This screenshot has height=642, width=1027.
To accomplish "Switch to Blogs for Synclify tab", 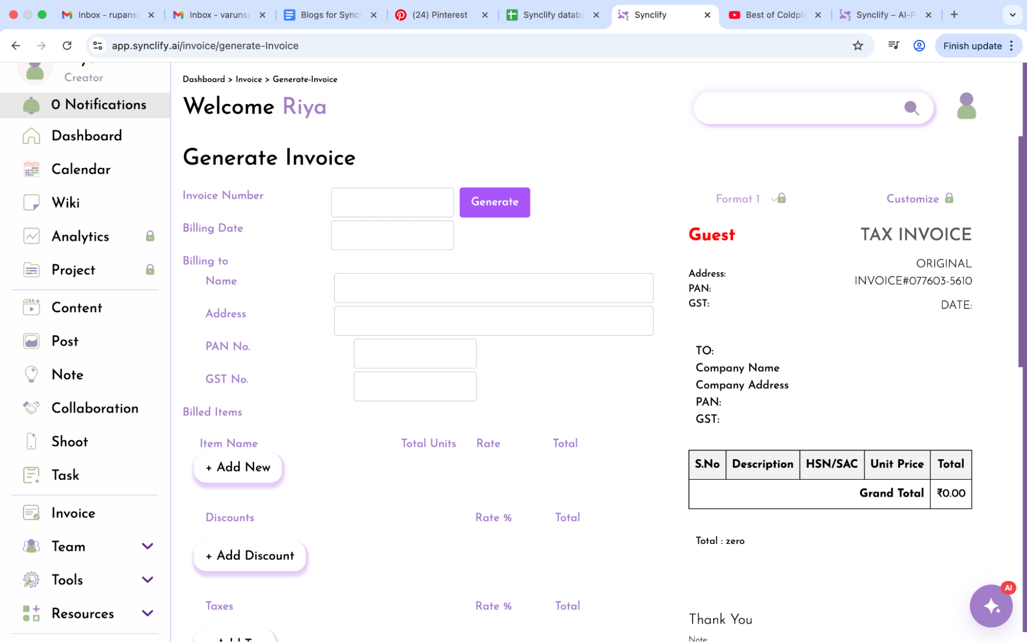I will click(x=330, y=15).
